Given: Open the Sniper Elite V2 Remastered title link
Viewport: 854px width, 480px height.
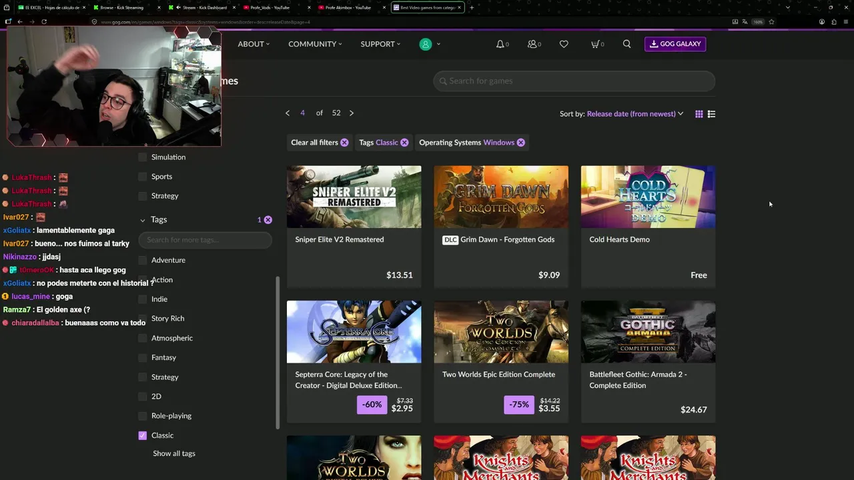Looking at the screenshot, I should point(340,239).
